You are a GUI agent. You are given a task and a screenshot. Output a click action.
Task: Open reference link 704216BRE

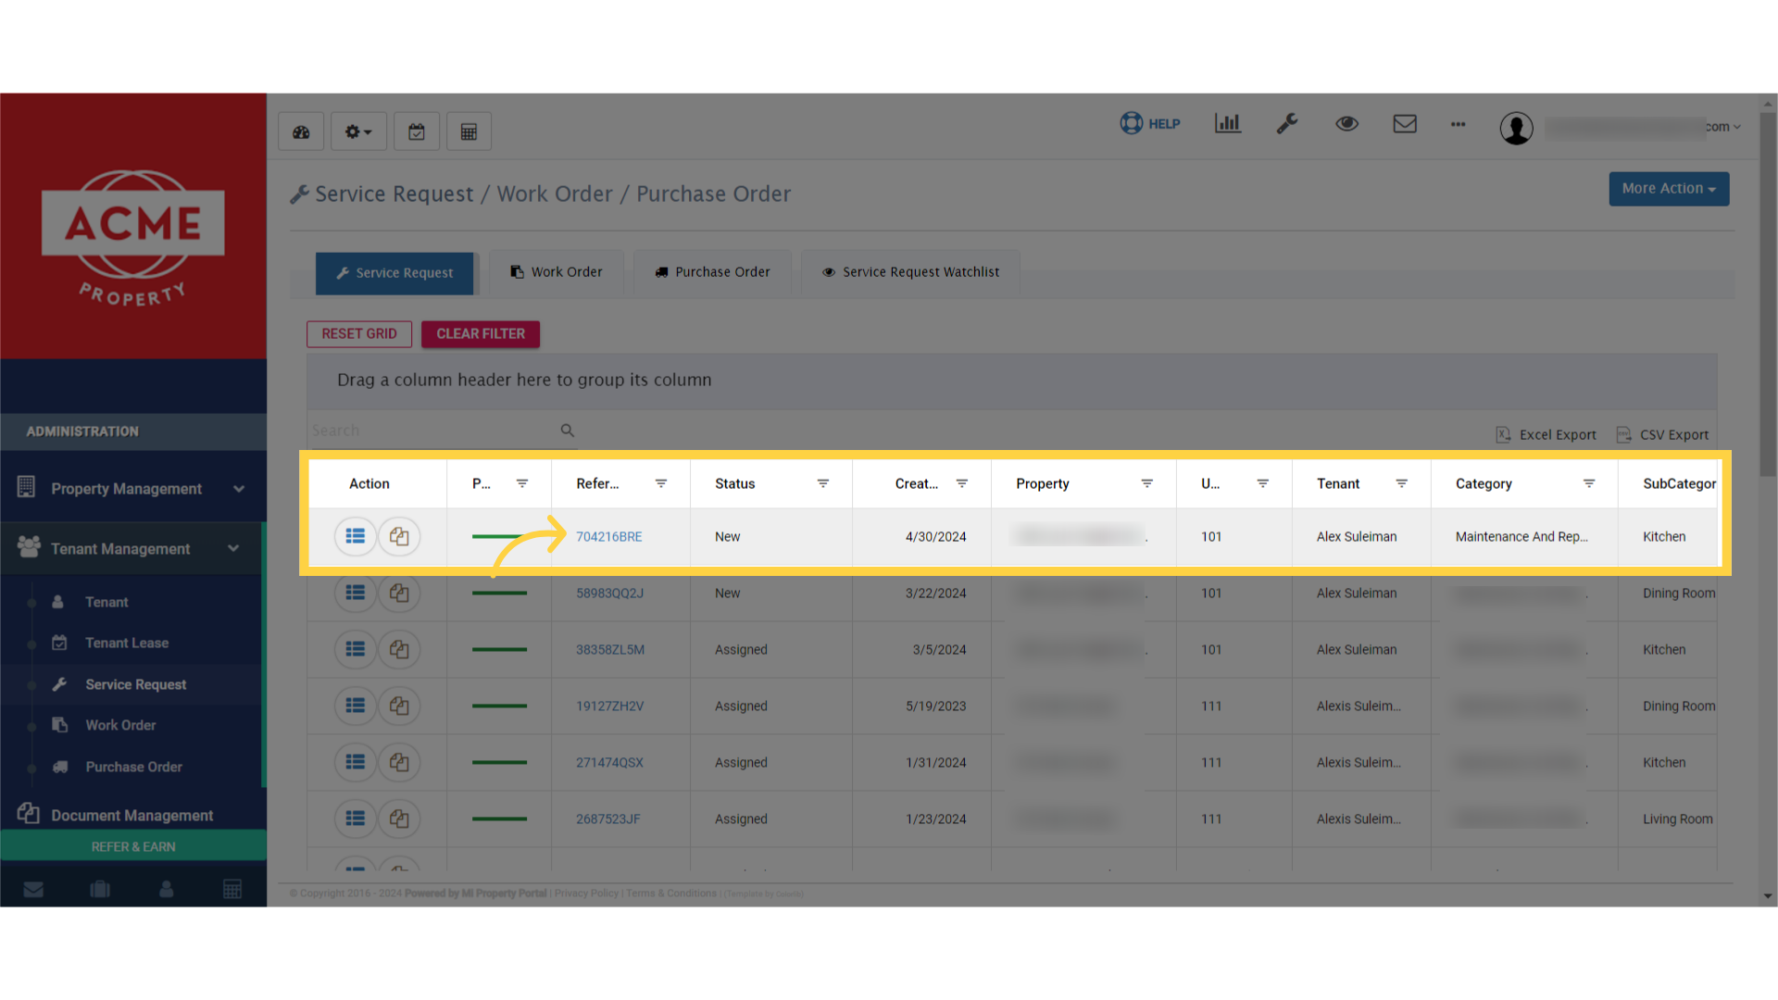608,536
